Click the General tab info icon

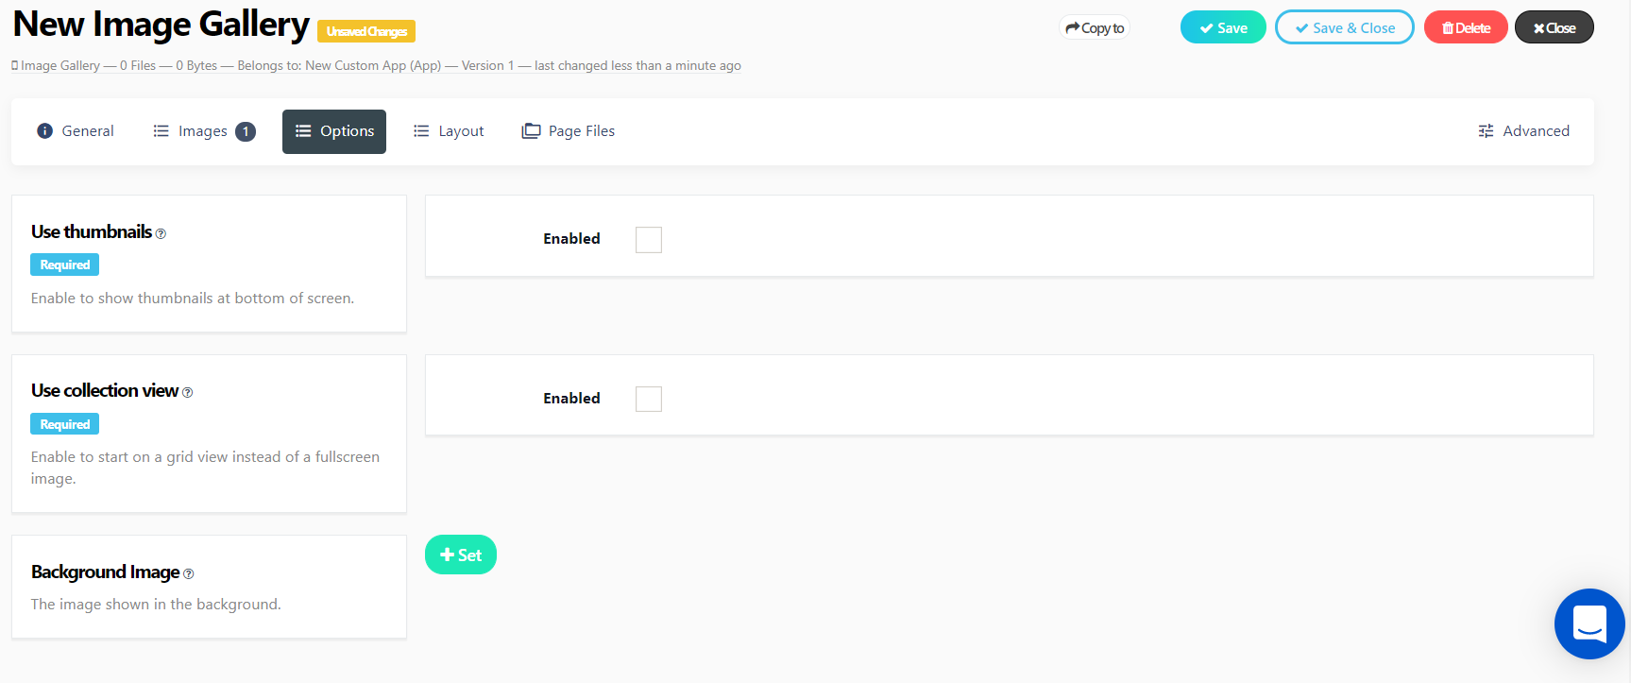(44, 131)
